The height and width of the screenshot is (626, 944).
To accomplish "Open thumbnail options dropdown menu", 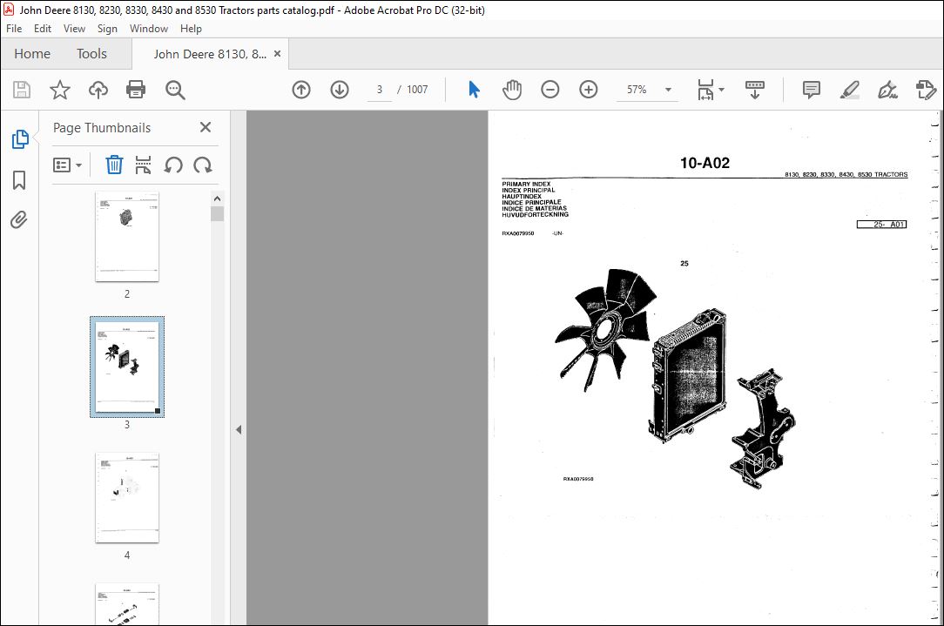I will 67,165.
